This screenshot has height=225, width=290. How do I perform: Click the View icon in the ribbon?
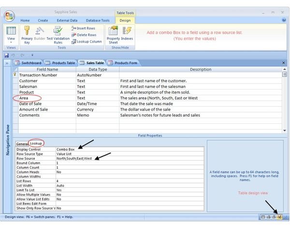pos(11,31)
